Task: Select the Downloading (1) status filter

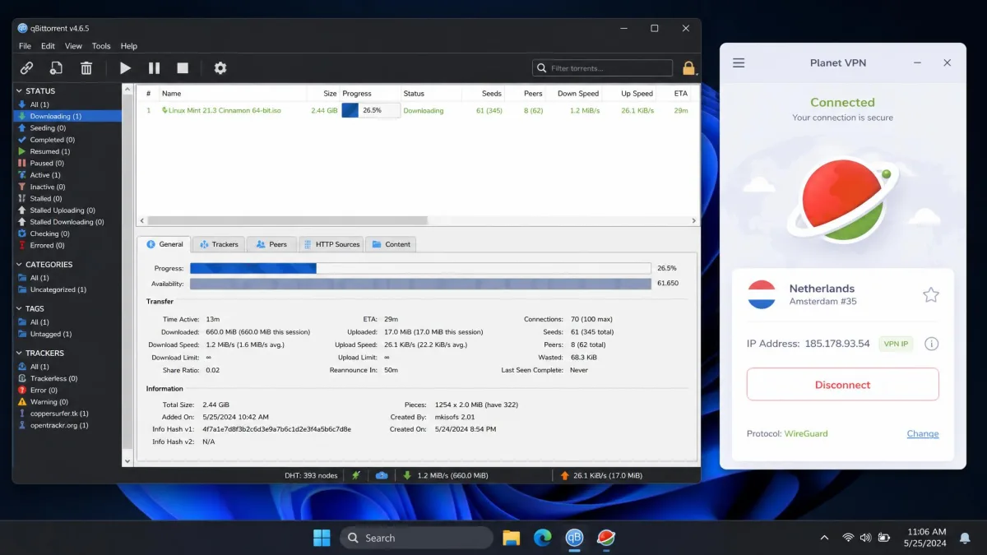Action: [x=67, y=116]
